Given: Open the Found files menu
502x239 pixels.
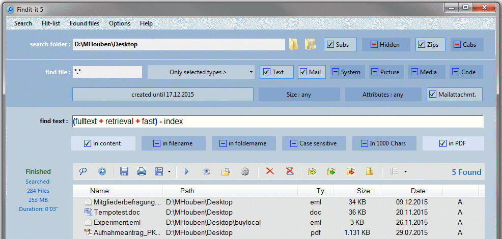Looking at the screenshot, I should tap(85, 23).
